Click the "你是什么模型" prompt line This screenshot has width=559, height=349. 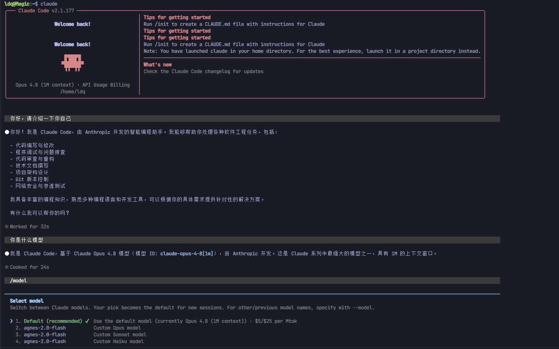pos(252,240)
